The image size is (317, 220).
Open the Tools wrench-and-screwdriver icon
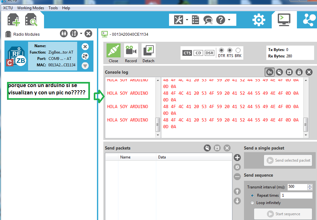click(179, 20)
